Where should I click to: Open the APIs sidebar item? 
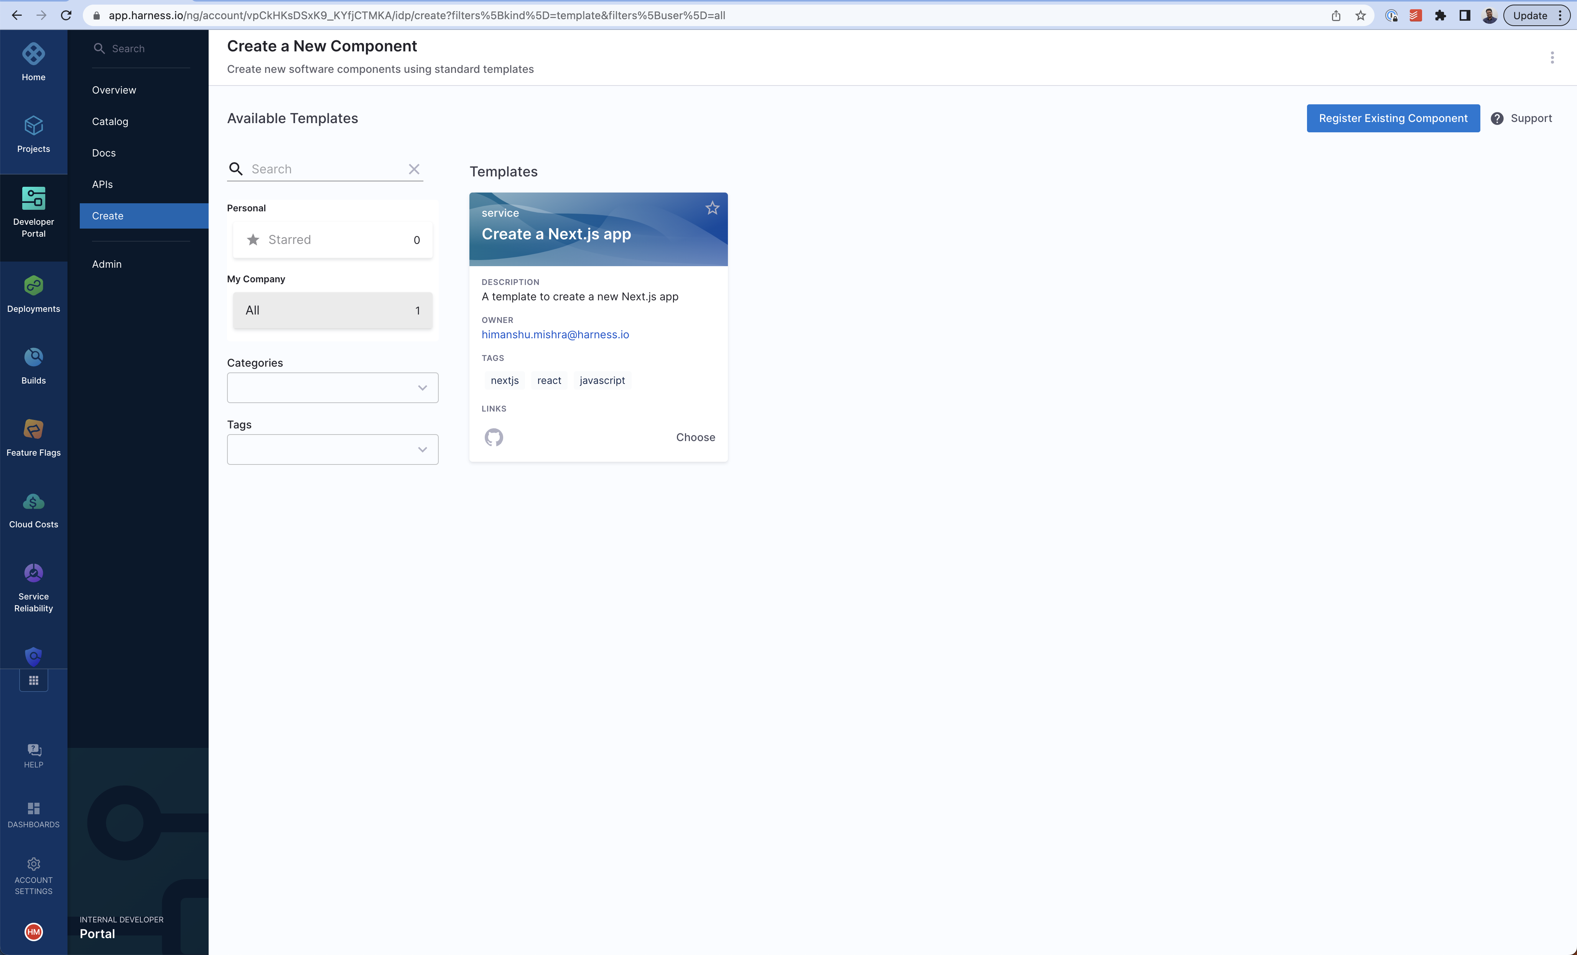pos(102,184)
